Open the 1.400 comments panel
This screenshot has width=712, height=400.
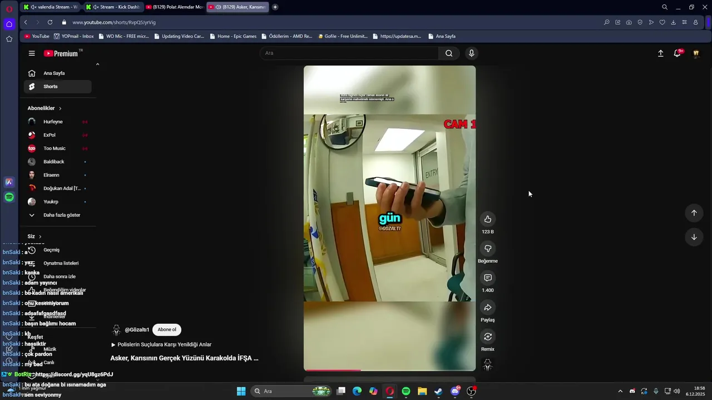[x=488, y=278]
